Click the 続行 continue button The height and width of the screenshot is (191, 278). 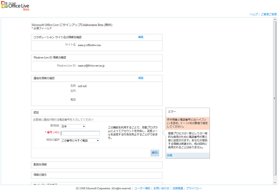tap(155, 153)
